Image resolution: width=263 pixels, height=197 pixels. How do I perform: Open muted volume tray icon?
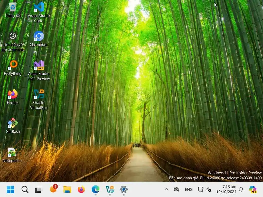tap(209, 190)
